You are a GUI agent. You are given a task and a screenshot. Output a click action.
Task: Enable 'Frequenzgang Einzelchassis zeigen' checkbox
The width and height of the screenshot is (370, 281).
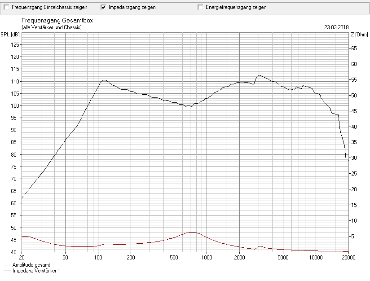[7, 7]
